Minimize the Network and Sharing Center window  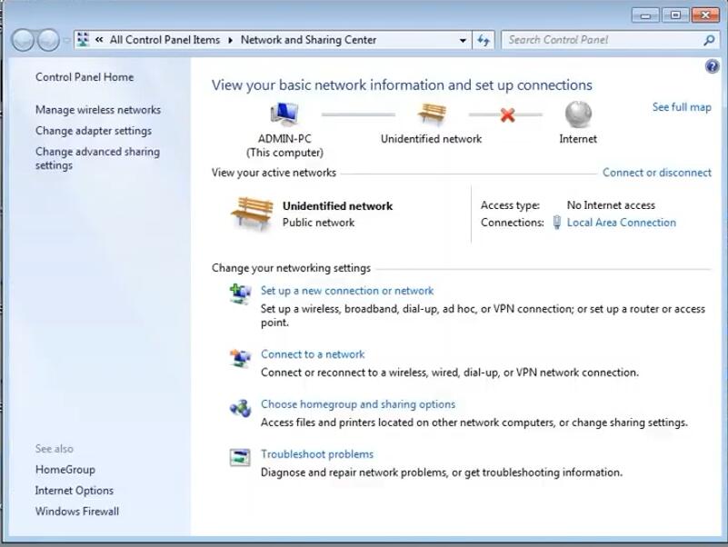[x=645, y=15]
